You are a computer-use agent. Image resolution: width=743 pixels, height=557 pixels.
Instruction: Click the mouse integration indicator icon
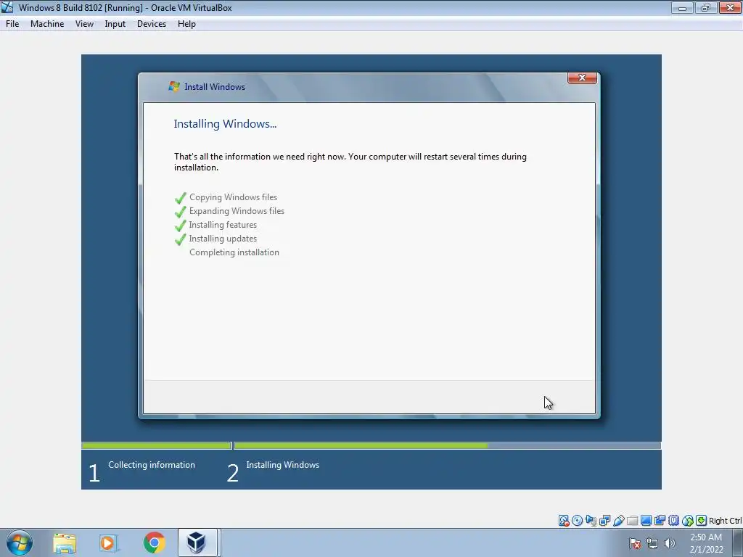688,521
